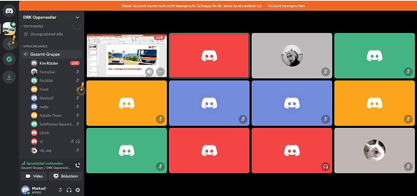
Task: Select Vi in voice member list
Action: click(x=41, y=141)
